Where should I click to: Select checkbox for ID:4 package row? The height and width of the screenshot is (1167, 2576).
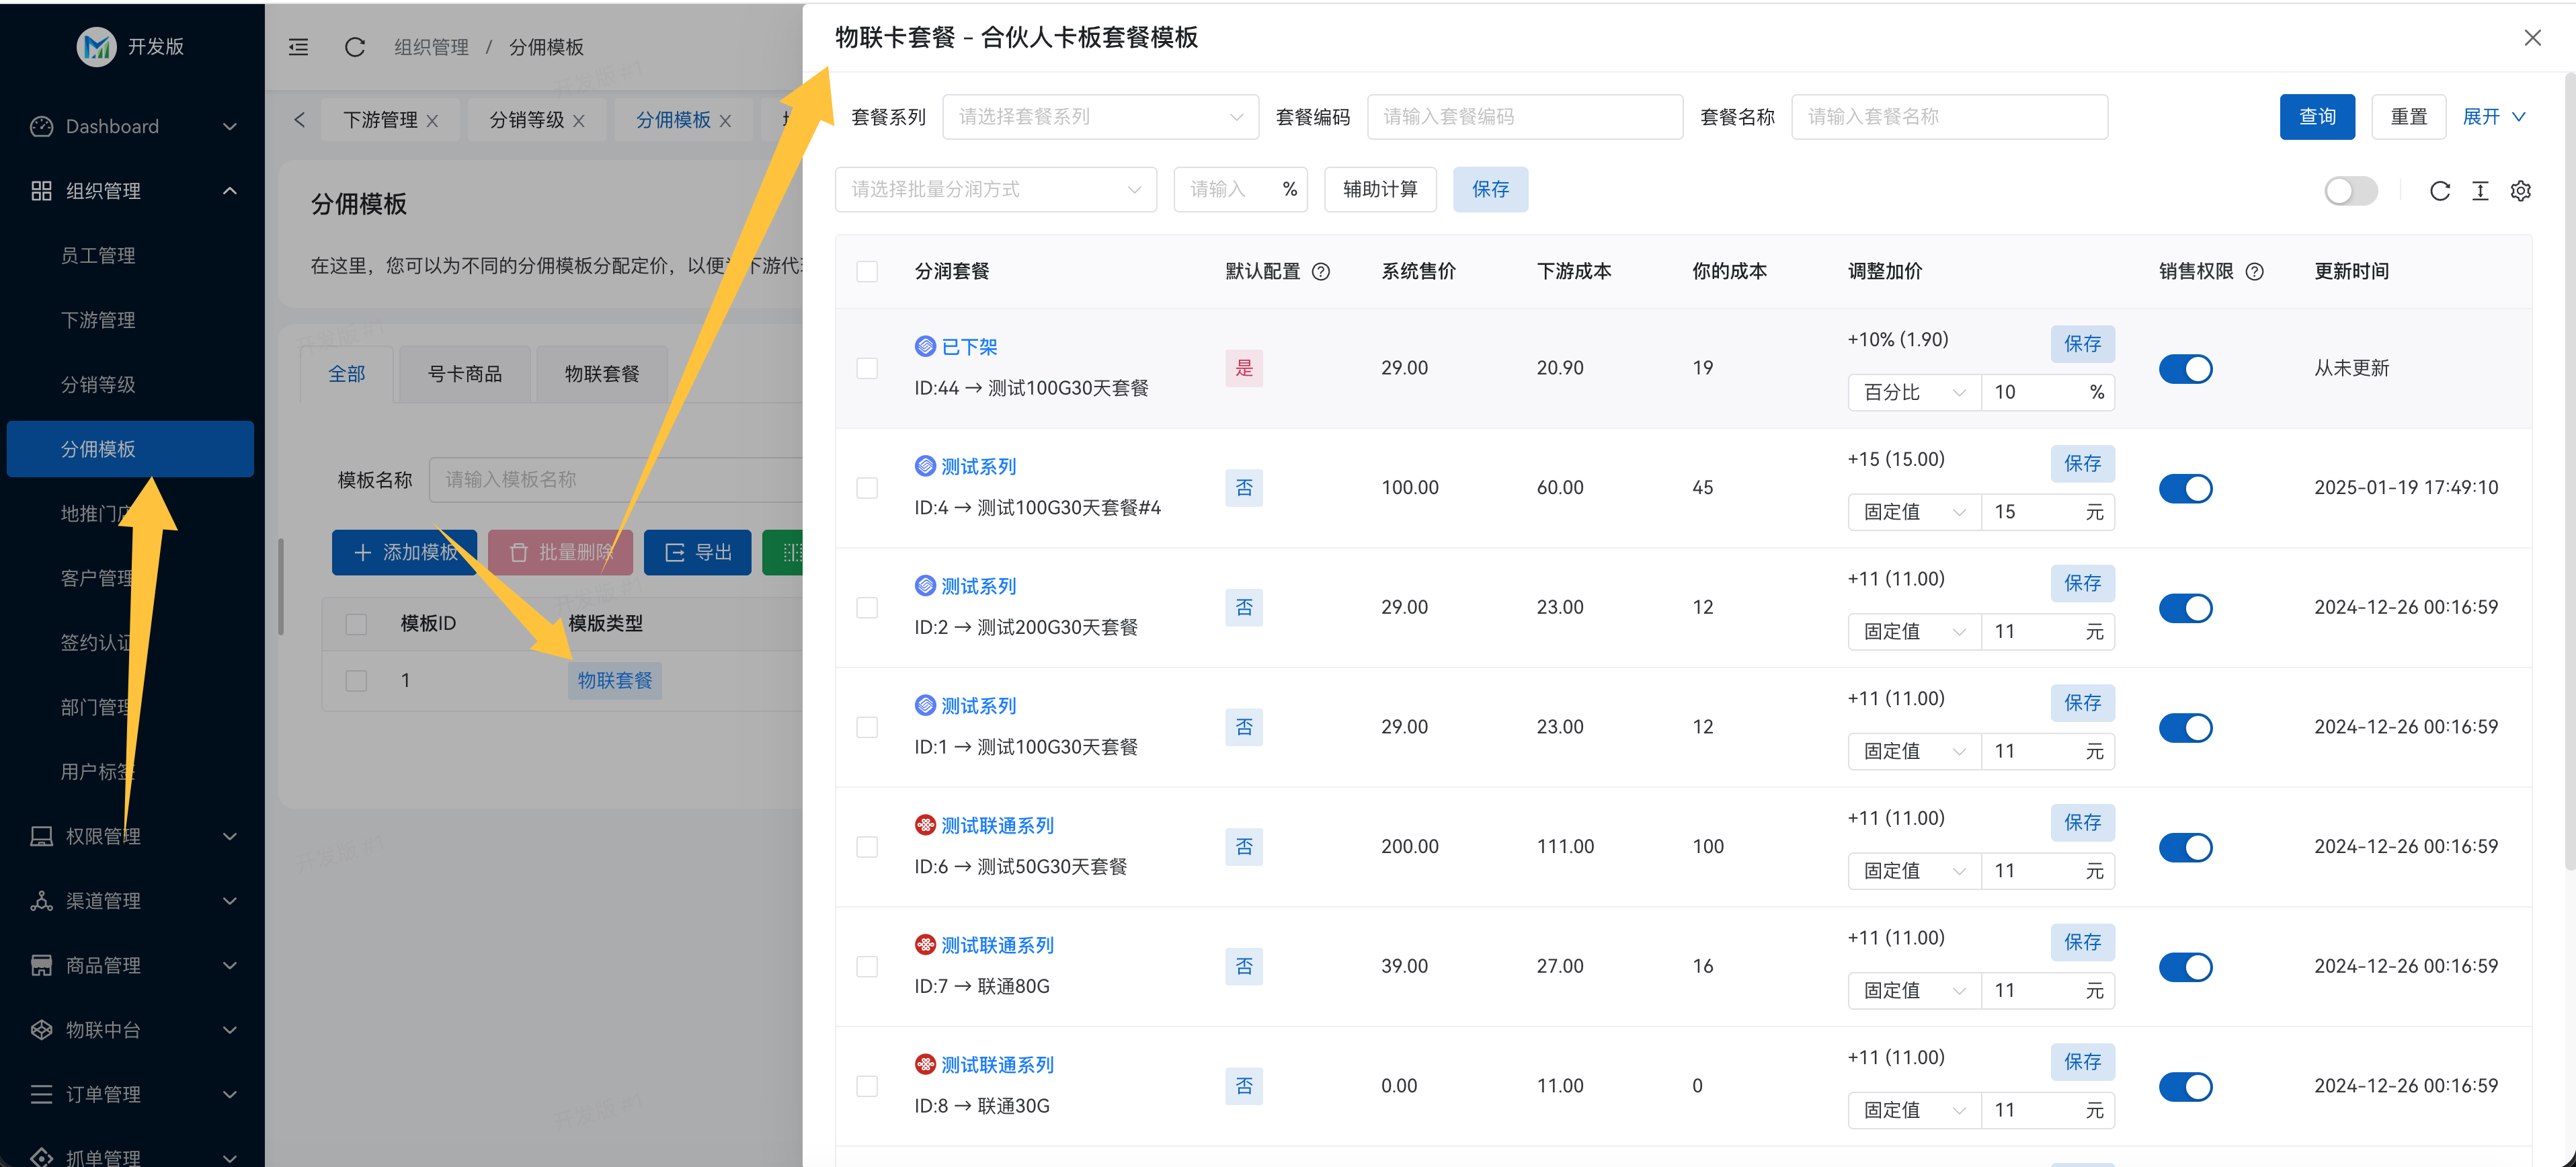click(x=867, y=488)
